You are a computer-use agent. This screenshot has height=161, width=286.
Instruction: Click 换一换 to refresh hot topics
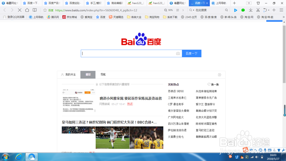click(x=213, y=85)
